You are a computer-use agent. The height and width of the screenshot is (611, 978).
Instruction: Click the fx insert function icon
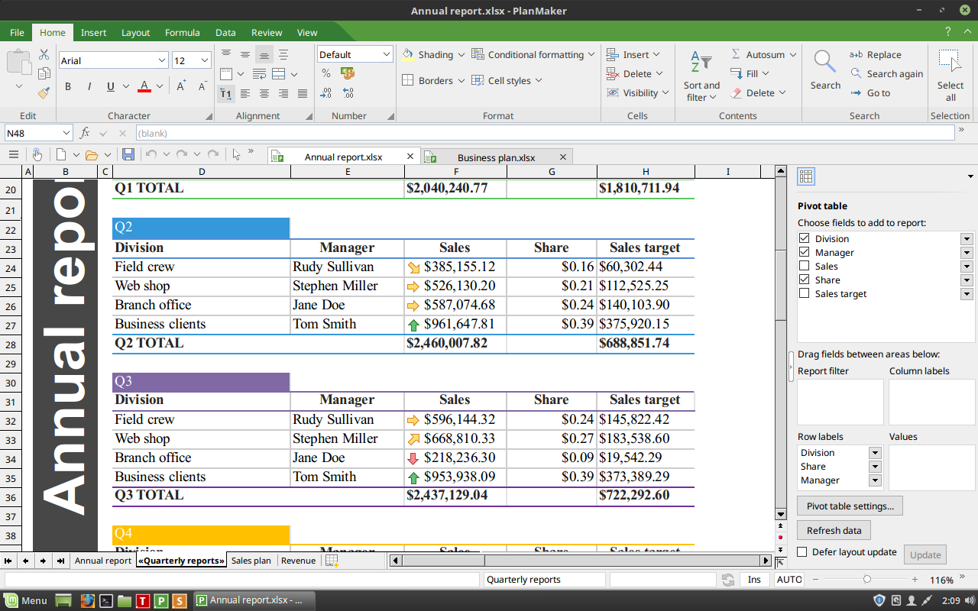click(85, 133)
